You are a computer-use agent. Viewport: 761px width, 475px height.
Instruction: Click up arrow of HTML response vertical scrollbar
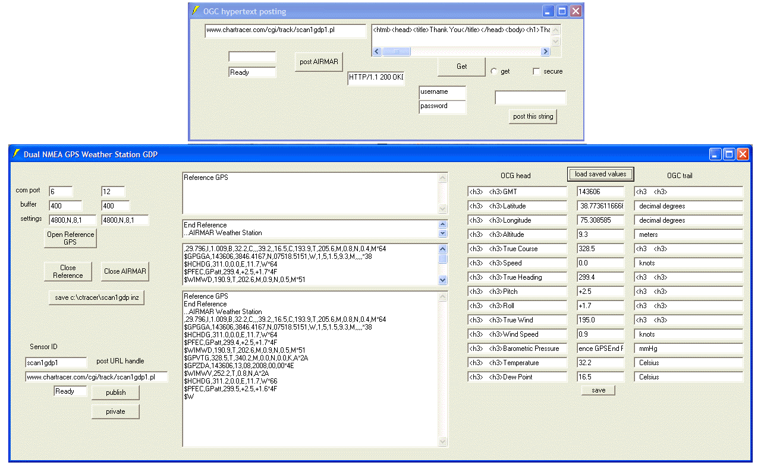coord(556,30)
